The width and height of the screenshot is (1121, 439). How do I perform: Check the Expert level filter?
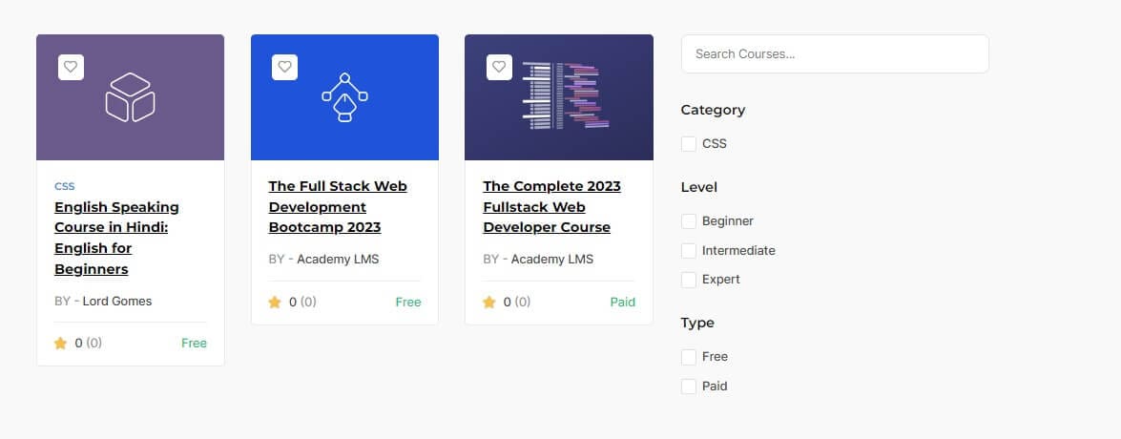pyautogui.click(x=689, y=280)
